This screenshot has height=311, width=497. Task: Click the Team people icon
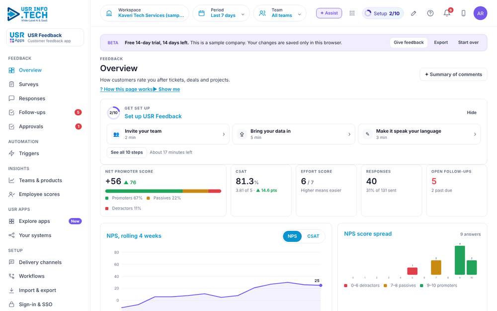click(262, 13)
